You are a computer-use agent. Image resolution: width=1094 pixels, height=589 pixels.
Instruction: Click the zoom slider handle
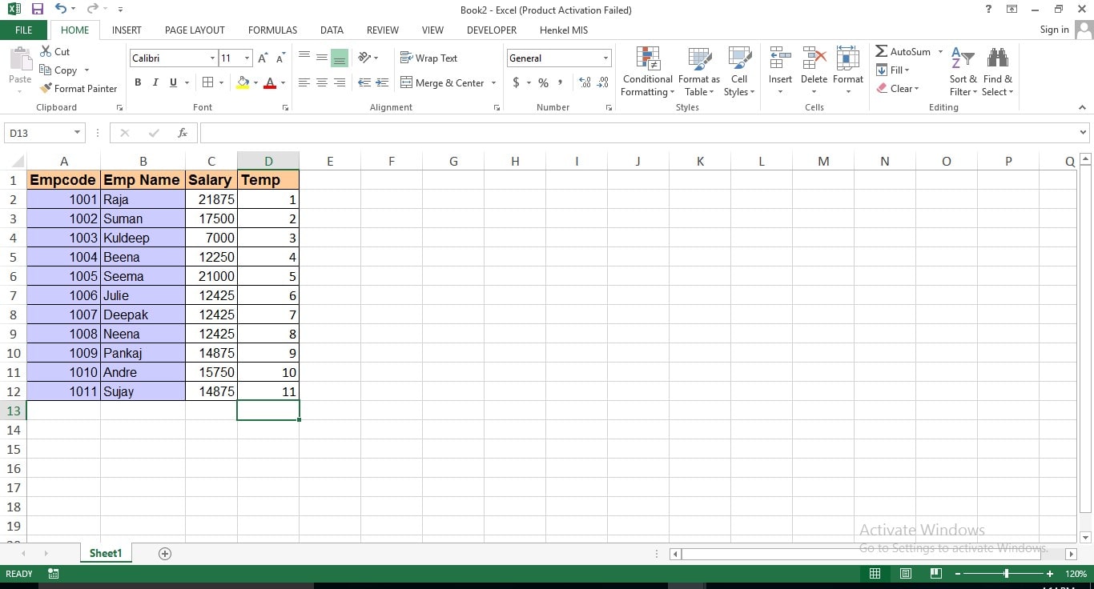point(1006,574)
